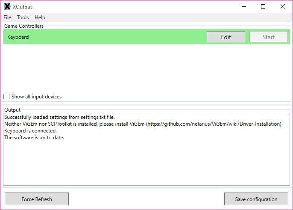Click the 'Show all input devices' label text
Image resolution: width=293 pixels, height=210 pixels.
coord(36,97)
